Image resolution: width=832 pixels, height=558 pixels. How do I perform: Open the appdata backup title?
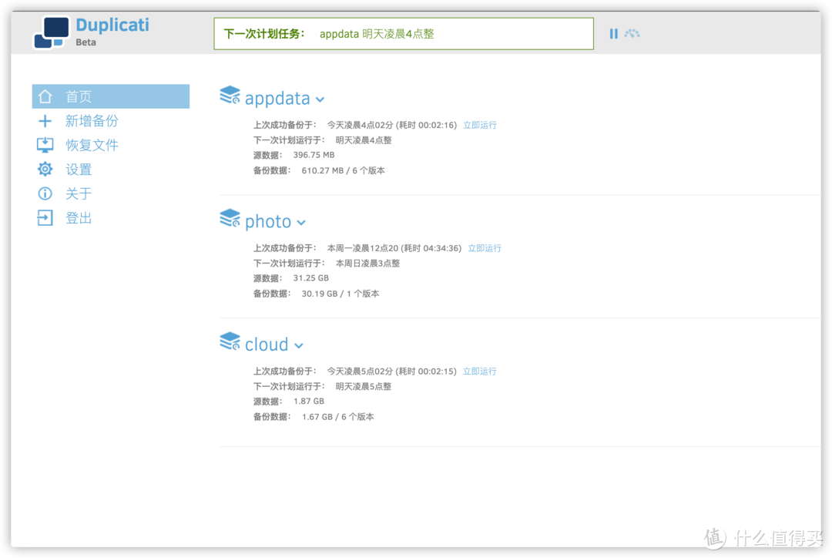[x=277, y=98]
